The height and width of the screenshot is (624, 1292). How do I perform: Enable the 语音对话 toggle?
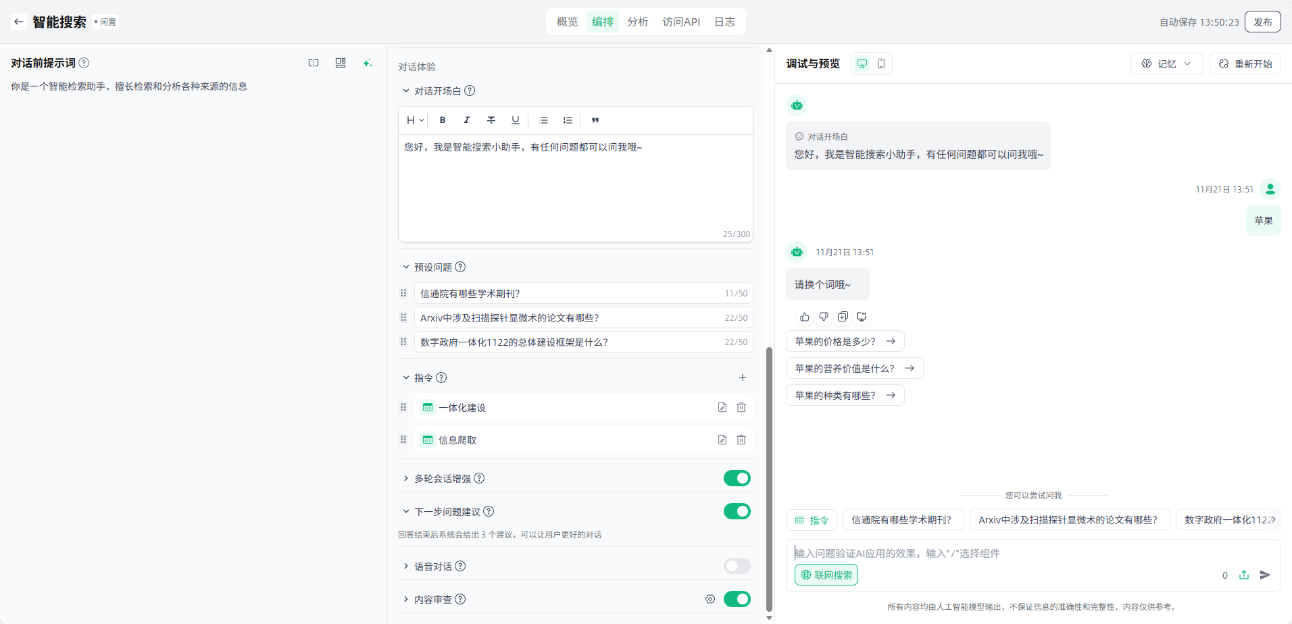click(737, 566)
